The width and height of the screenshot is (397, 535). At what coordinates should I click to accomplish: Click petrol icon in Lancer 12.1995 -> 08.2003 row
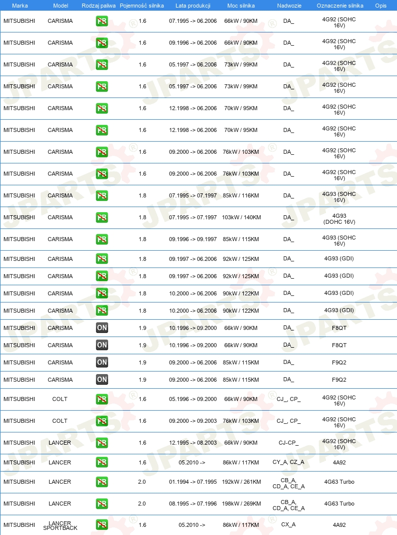[102, 443]
